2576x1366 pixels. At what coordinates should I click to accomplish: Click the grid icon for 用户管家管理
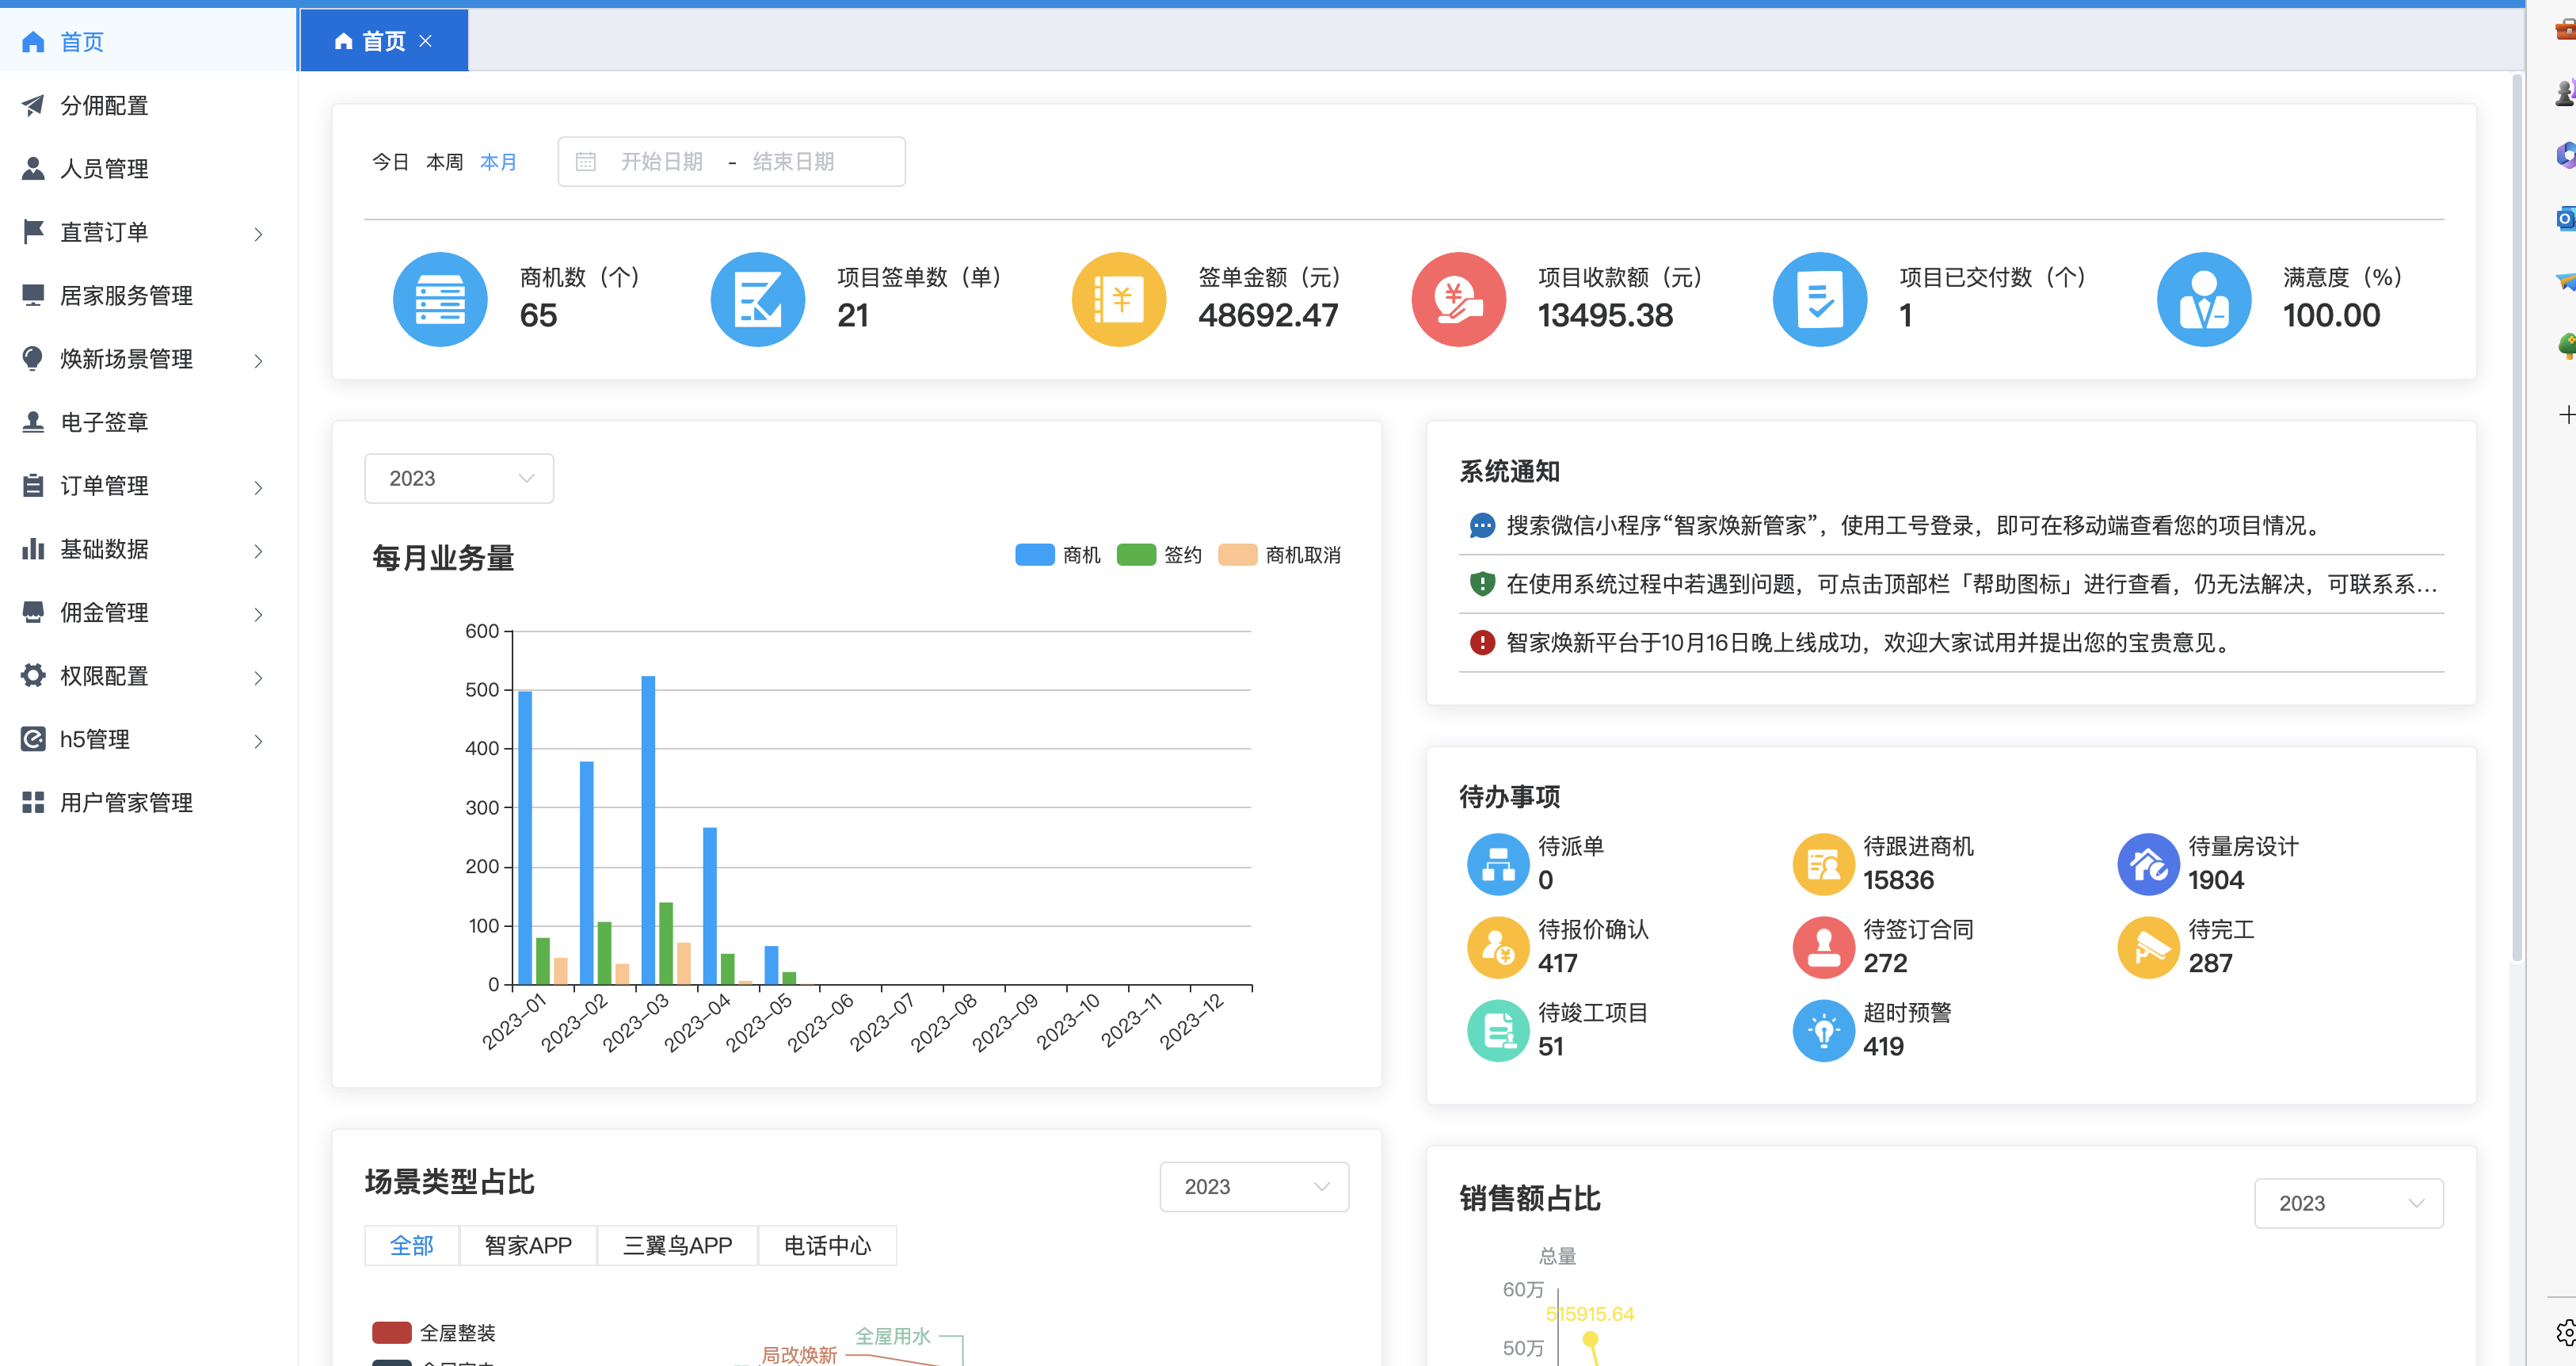tap(33, 802)
